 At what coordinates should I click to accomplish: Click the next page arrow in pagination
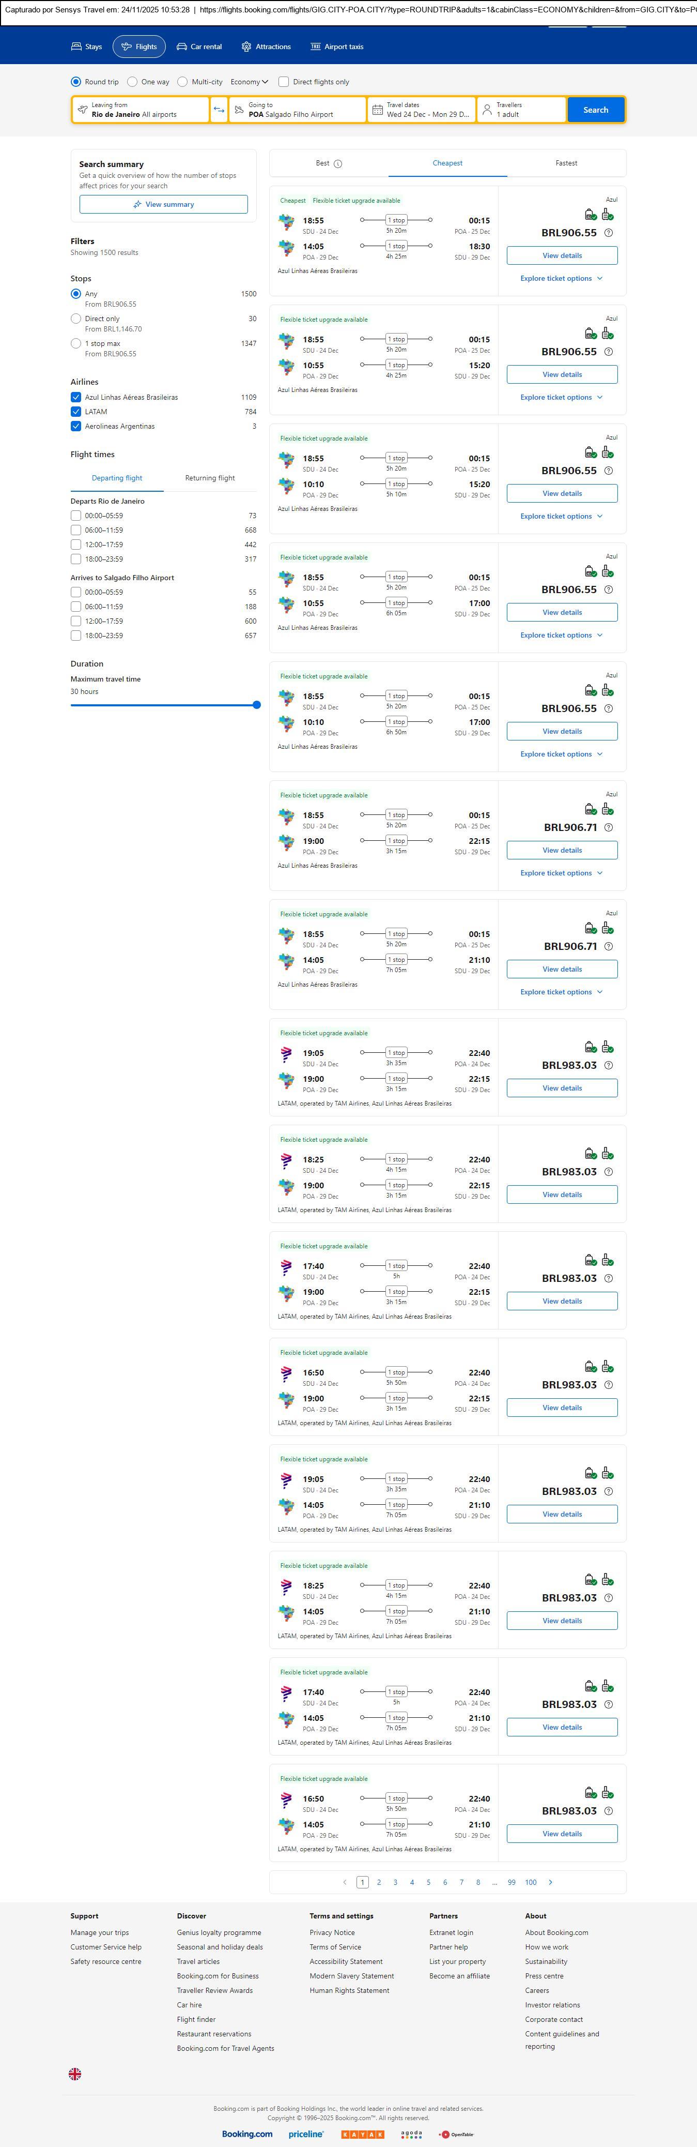(x=550, y=1882)
